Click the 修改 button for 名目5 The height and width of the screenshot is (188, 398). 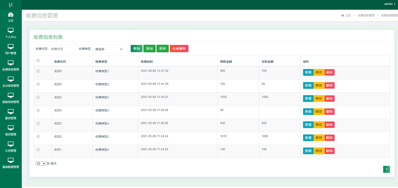(319, 85)
